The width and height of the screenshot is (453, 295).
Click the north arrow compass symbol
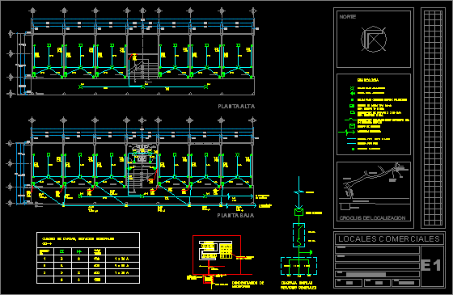pos(374,39)
